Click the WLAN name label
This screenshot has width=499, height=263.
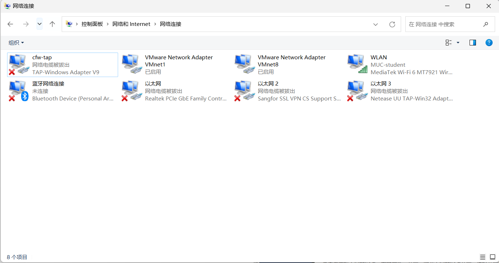(379, 57)
